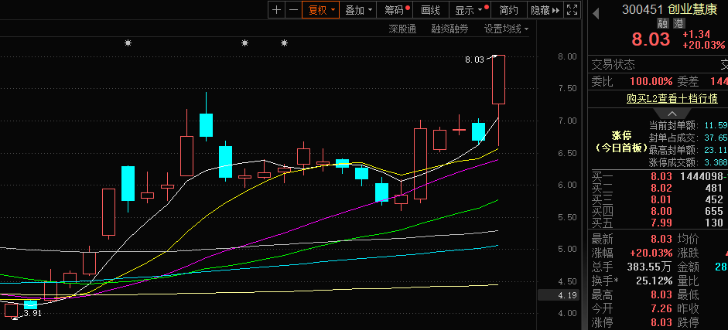Switch to 简约 simplified view
This screenshot has height=330, width=728.
click(x=508, y=10)
